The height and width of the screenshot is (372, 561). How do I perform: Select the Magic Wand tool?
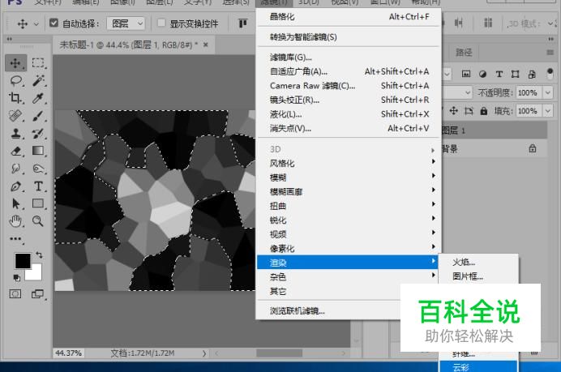38,80
